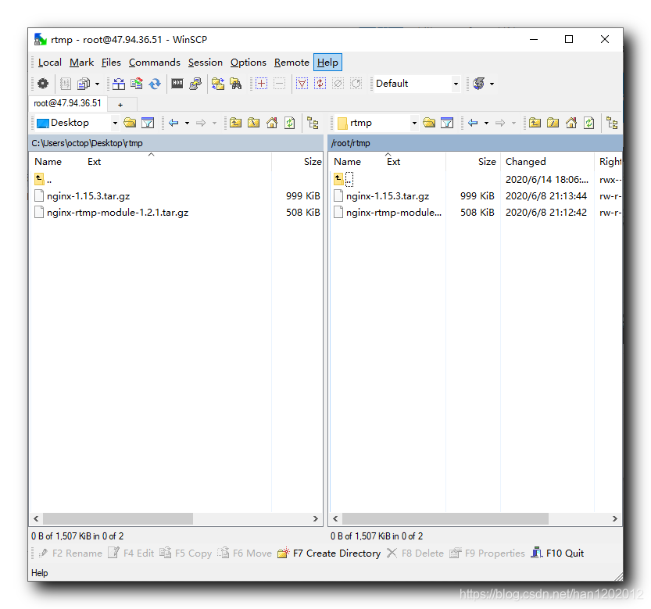Go to local Parent Directory icon
The height and width of the screenshot is (609, 651).
click(x=235, y=123)
